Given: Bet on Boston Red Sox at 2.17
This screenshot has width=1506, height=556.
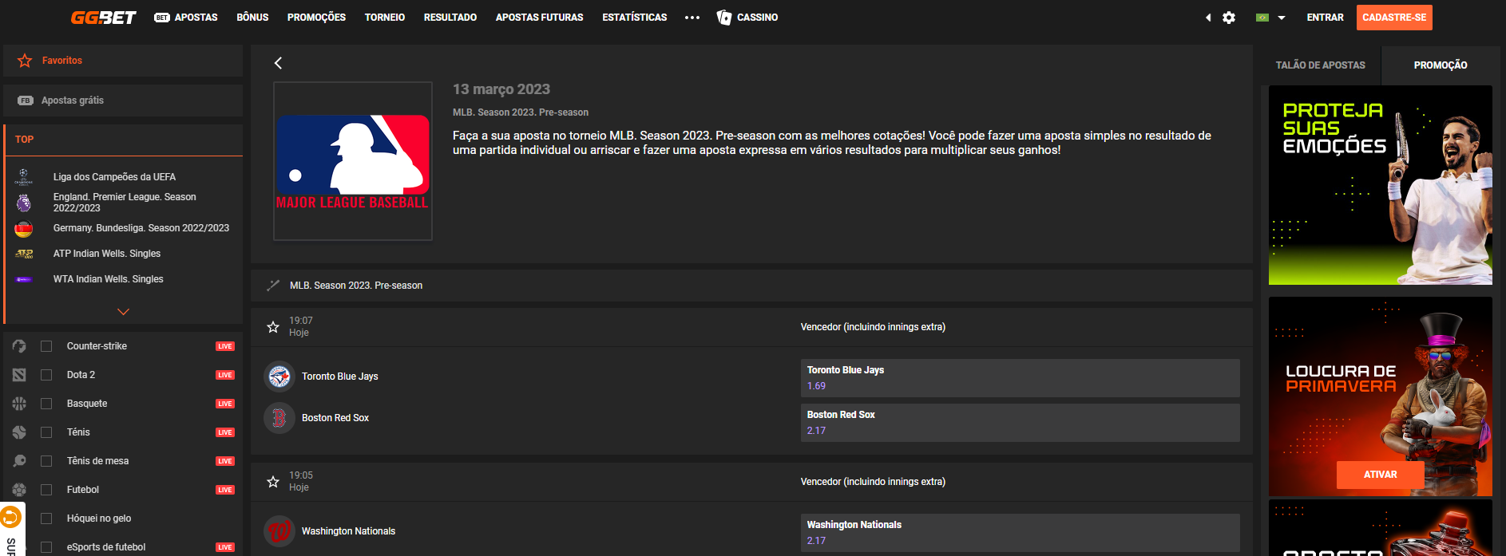Looking at the screenshot, I should click(1021, 423).
